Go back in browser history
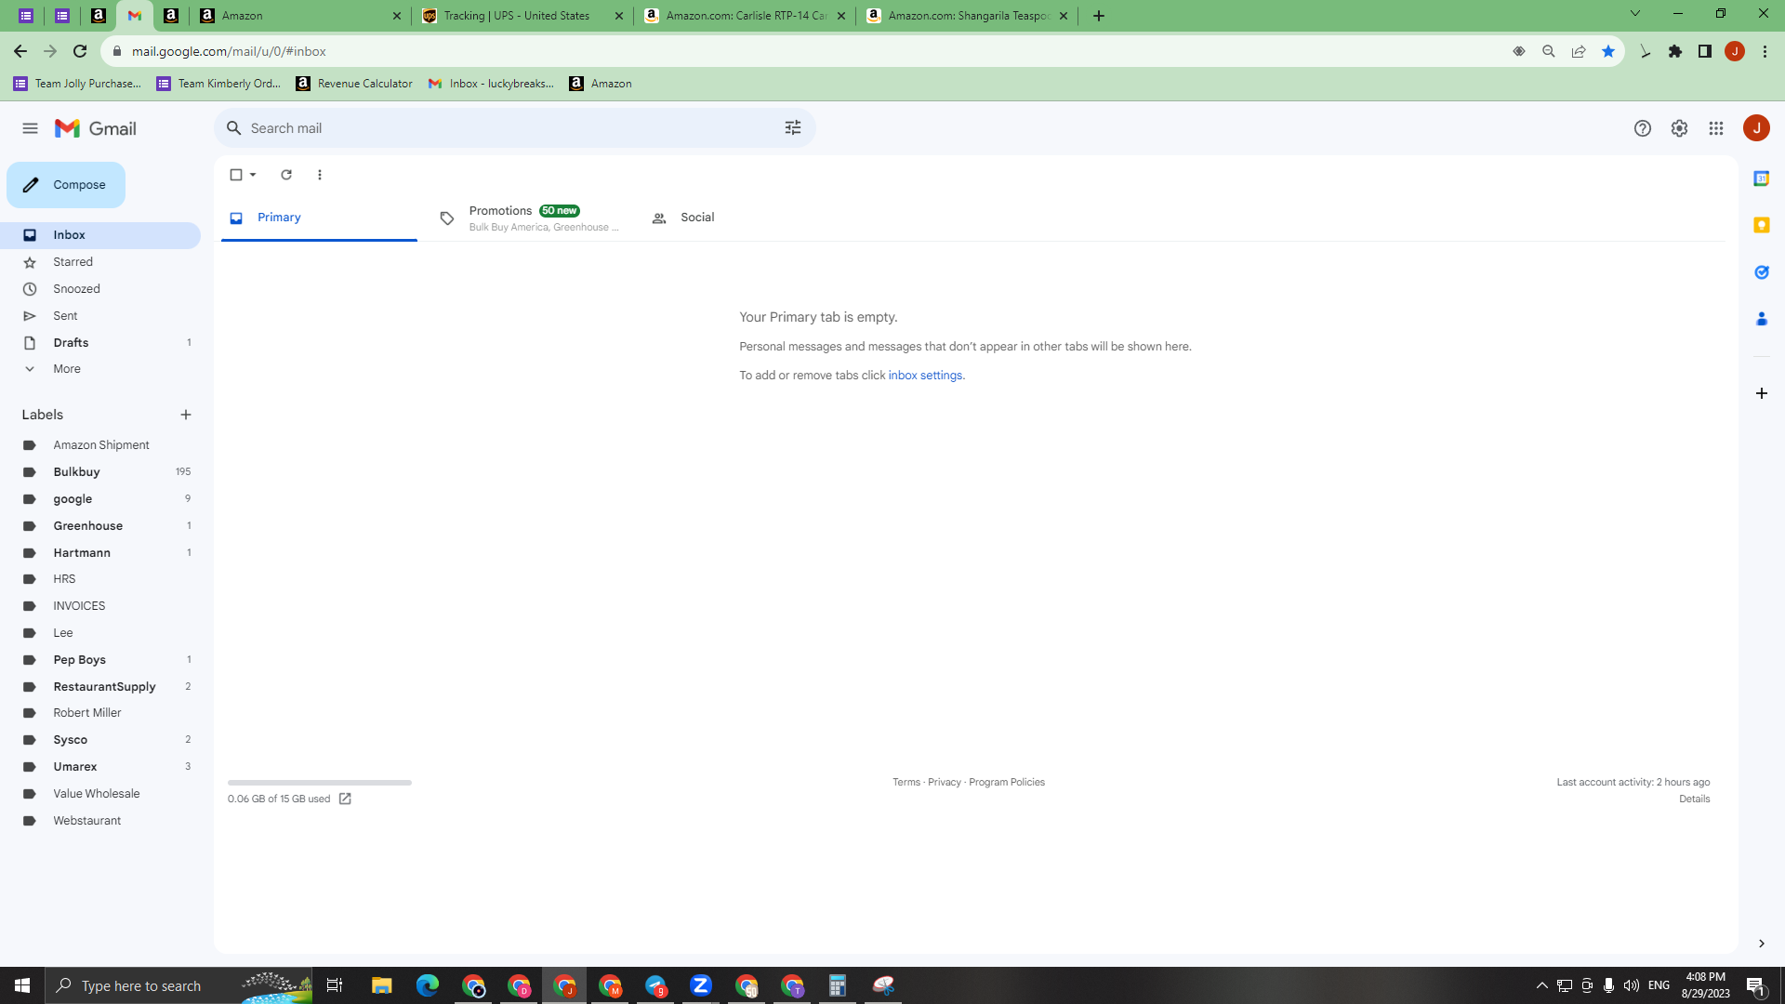1785x1004 pixels. 20,51
